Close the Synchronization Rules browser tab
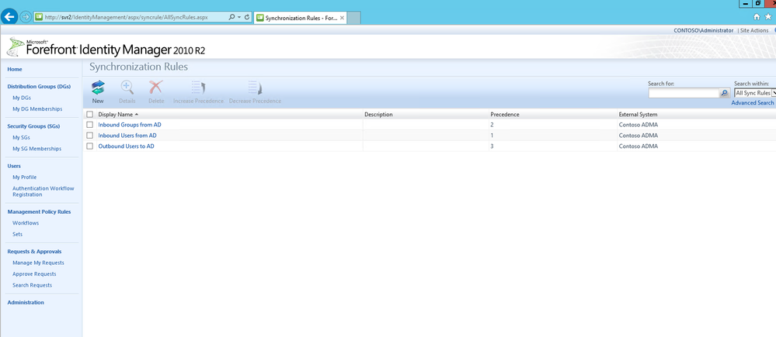Image resolution: width=776 pixels, height=337 pixels. point(342,18)
